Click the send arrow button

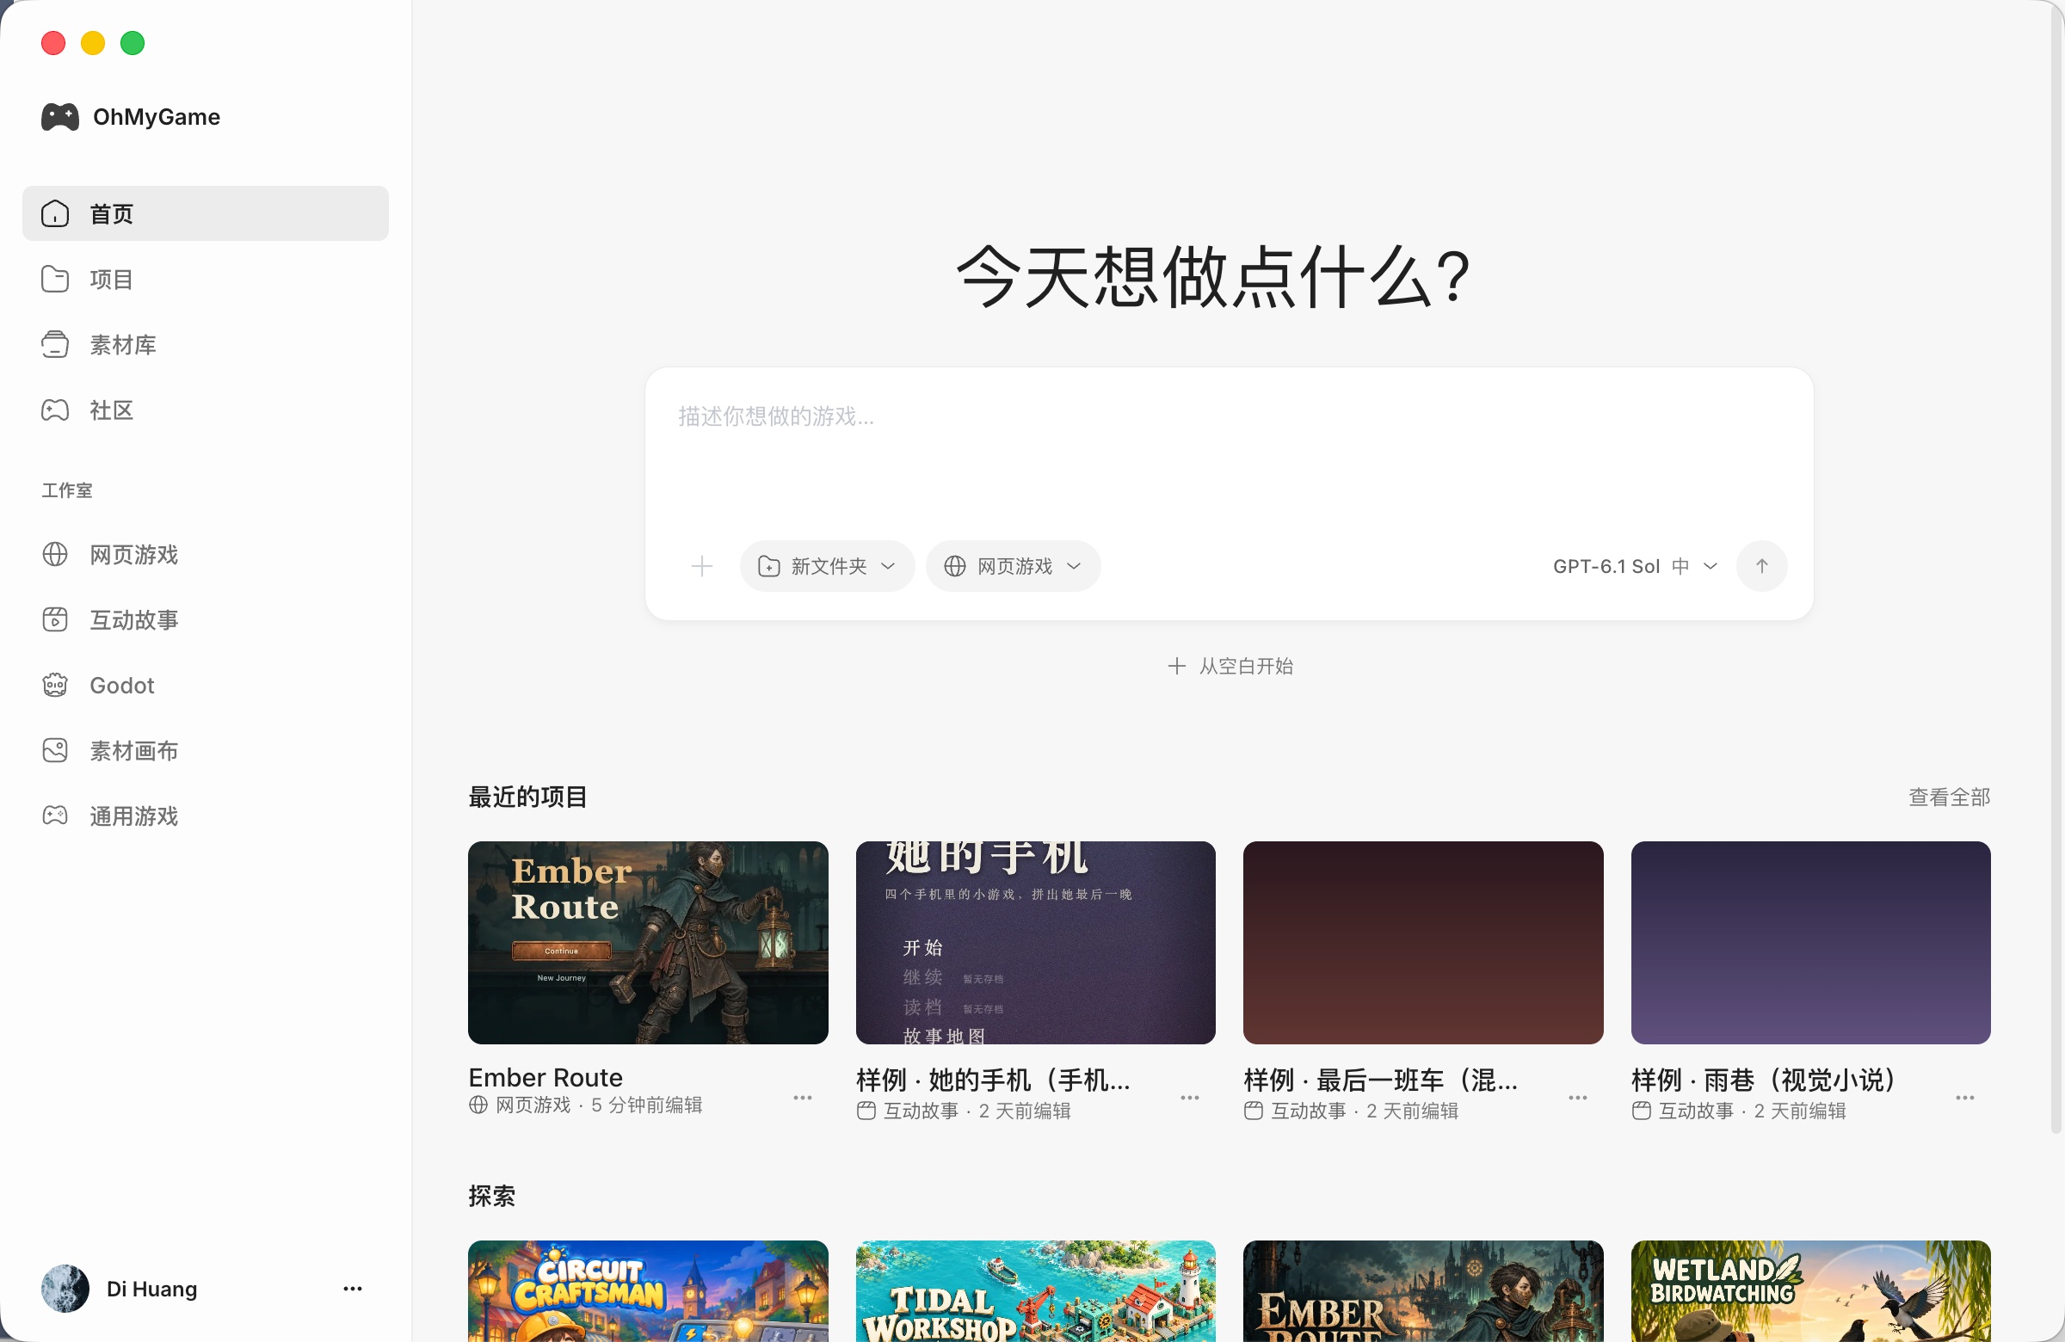coord(1761,566)
